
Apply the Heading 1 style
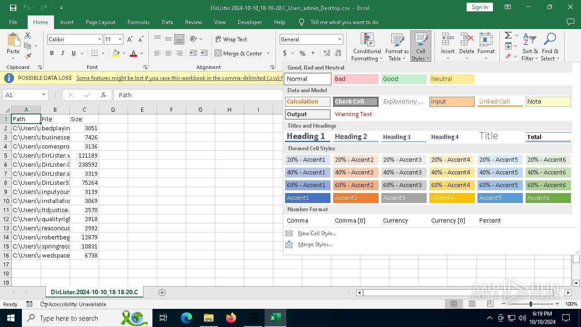pyautogui.click(x=308, y=136)
